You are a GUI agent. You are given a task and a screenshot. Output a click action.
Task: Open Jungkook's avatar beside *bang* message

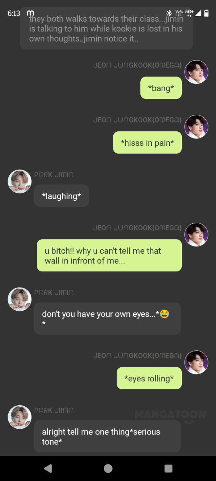196,72
